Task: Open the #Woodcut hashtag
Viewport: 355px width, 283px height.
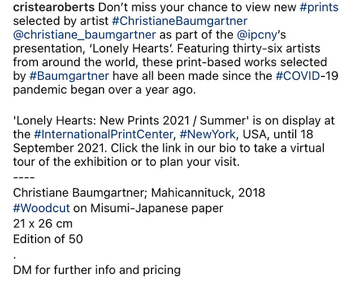Action: 41,208
